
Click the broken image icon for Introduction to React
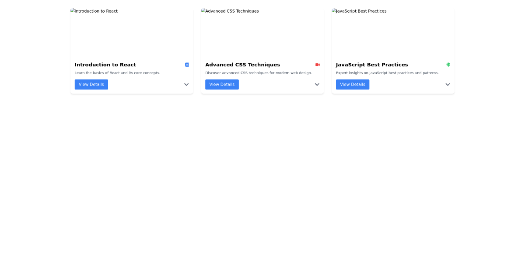coord(73,11)
